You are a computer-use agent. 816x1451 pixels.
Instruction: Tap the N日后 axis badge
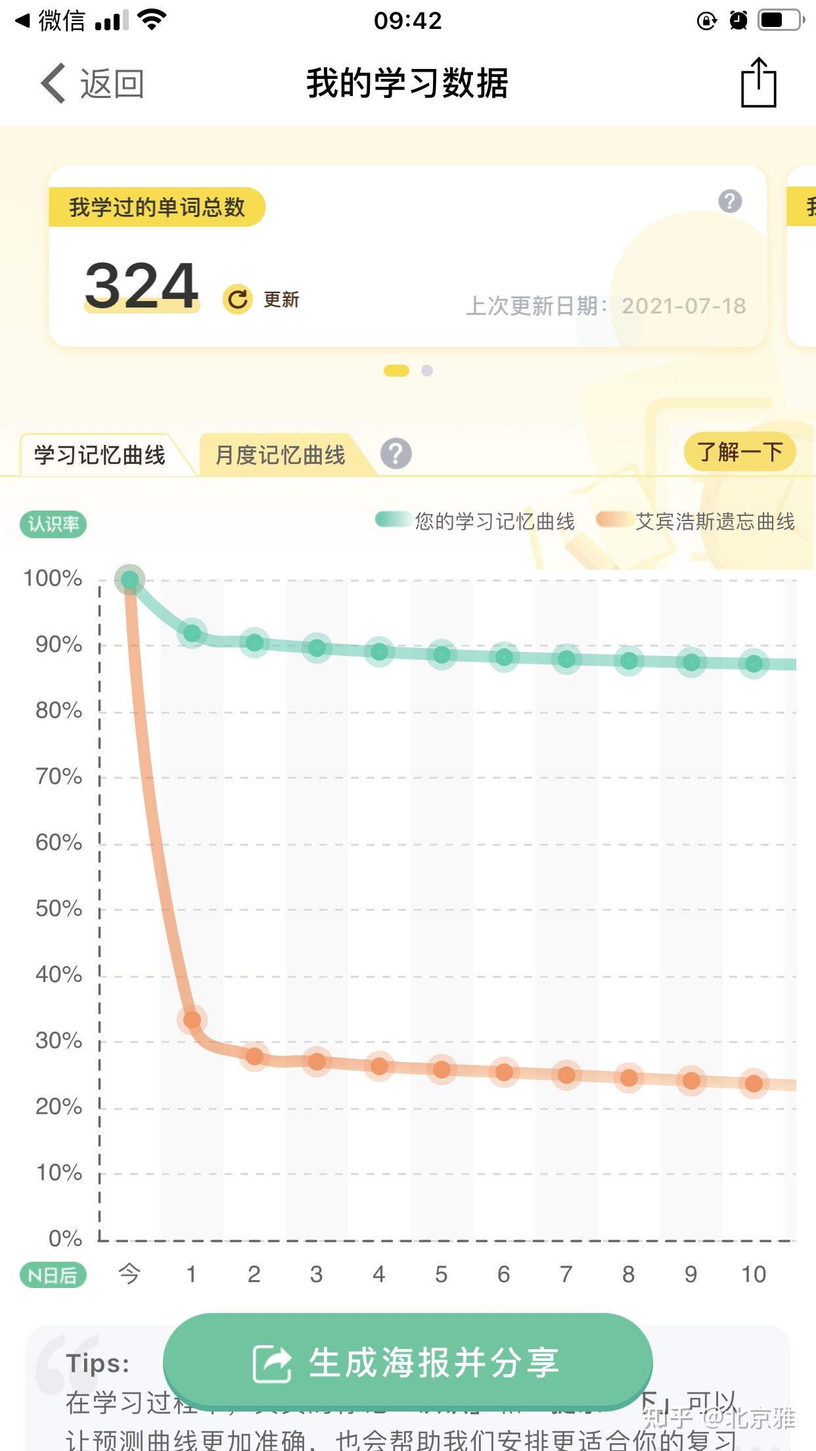tap(53, 1275)
